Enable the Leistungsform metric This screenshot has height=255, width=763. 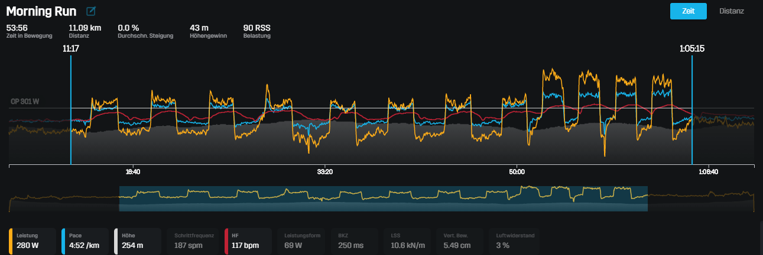tap(302, 241)
